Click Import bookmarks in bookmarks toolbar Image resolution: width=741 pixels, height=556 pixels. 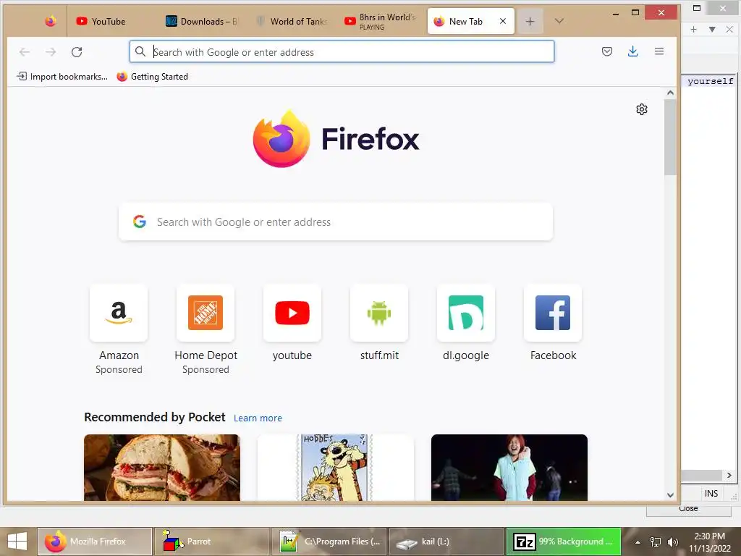(x=62, y=77)
